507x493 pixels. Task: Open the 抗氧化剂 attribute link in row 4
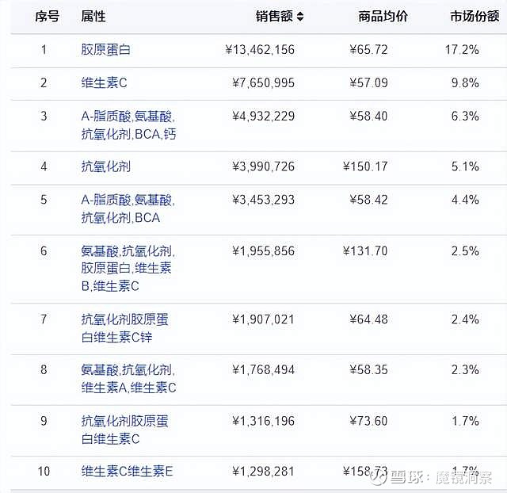coord(105,166)
